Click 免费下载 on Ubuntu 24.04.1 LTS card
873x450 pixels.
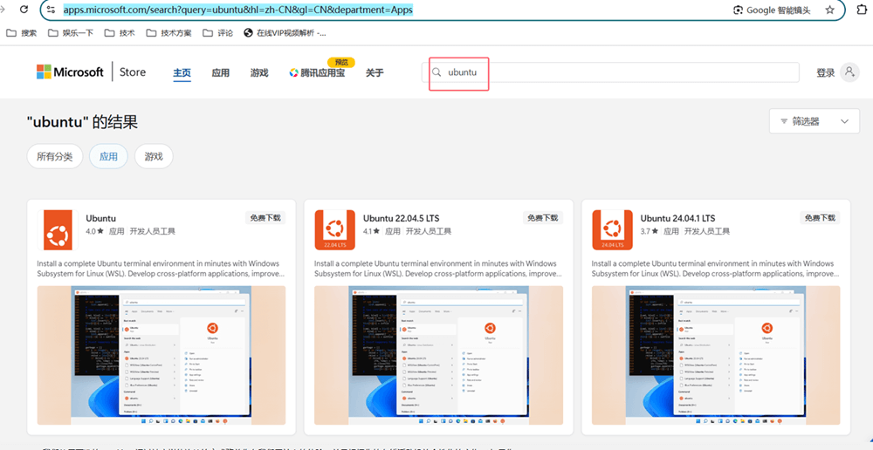point(820,217)
